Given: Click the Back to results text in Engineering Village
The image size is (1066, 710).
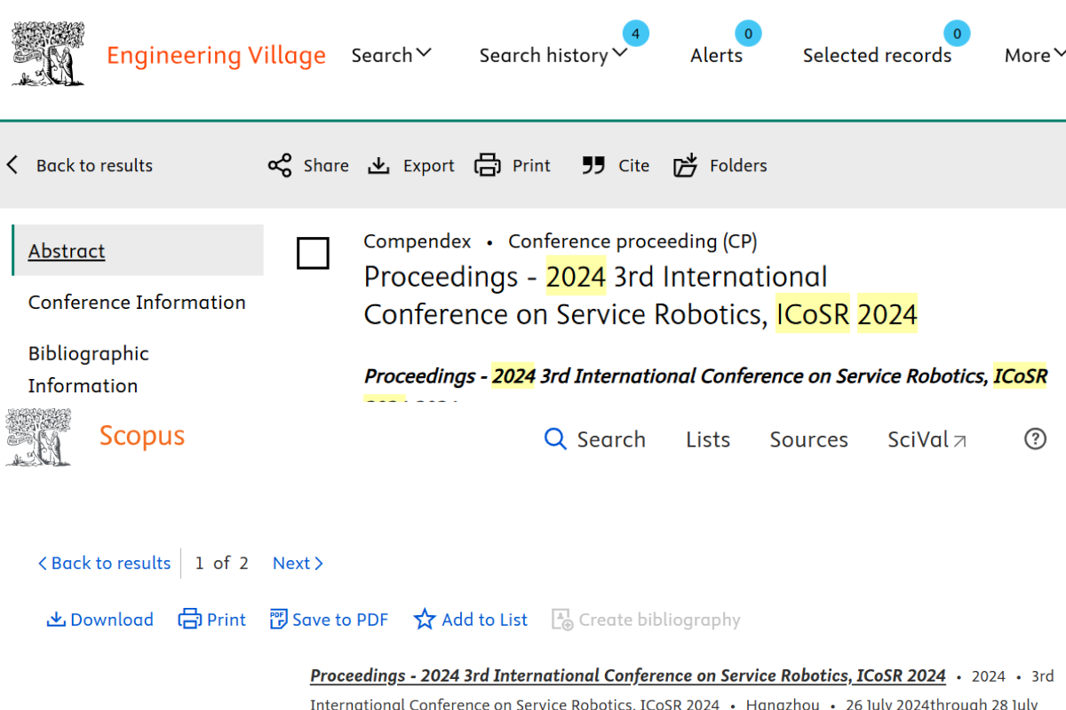Looking at the screenshot, I should tap(94, 165).
